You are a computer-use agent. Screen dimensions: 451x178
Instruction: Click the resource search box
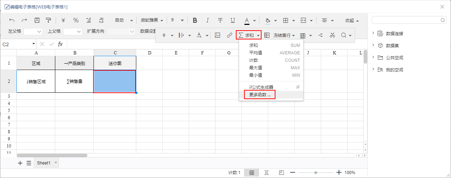pos(409,20)
